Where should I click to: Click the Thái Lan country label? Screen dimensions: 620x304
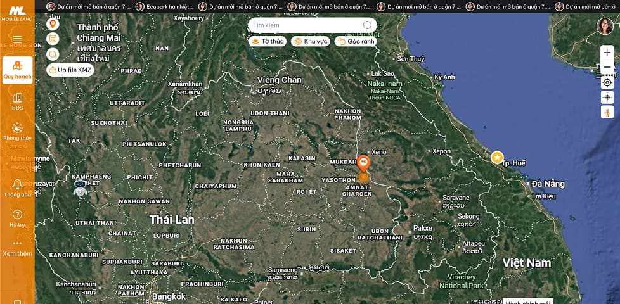pos(172,220)
